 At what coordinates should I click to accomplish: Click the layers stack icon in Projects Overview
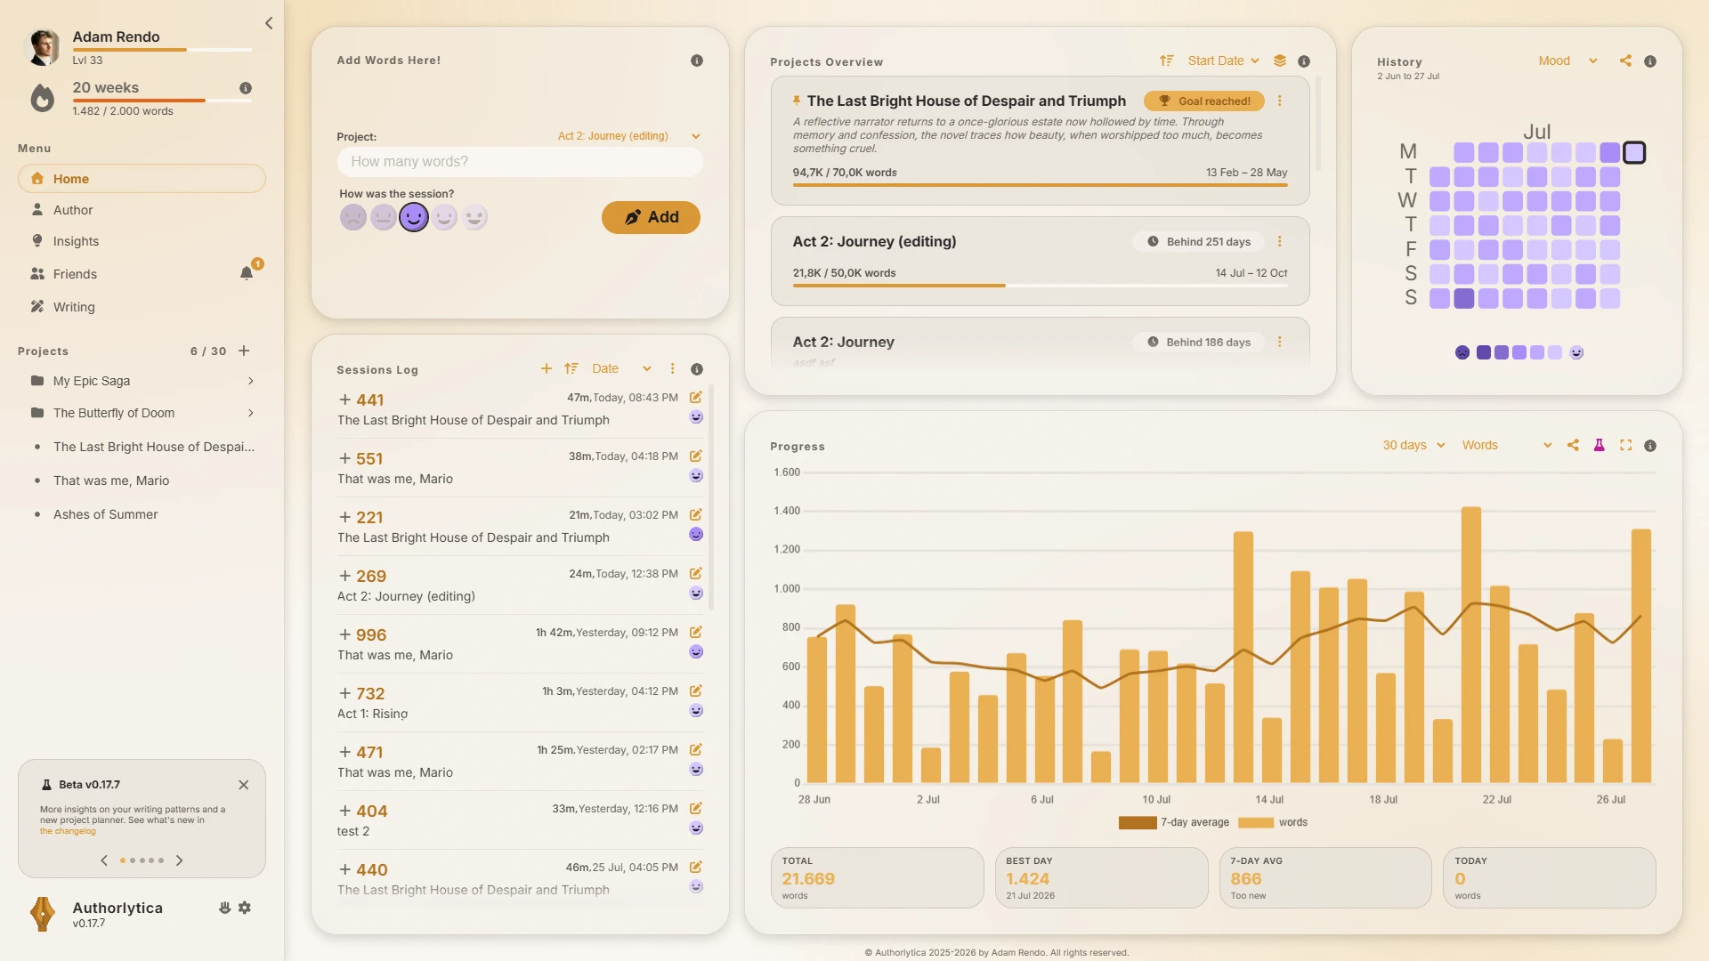1280,61
